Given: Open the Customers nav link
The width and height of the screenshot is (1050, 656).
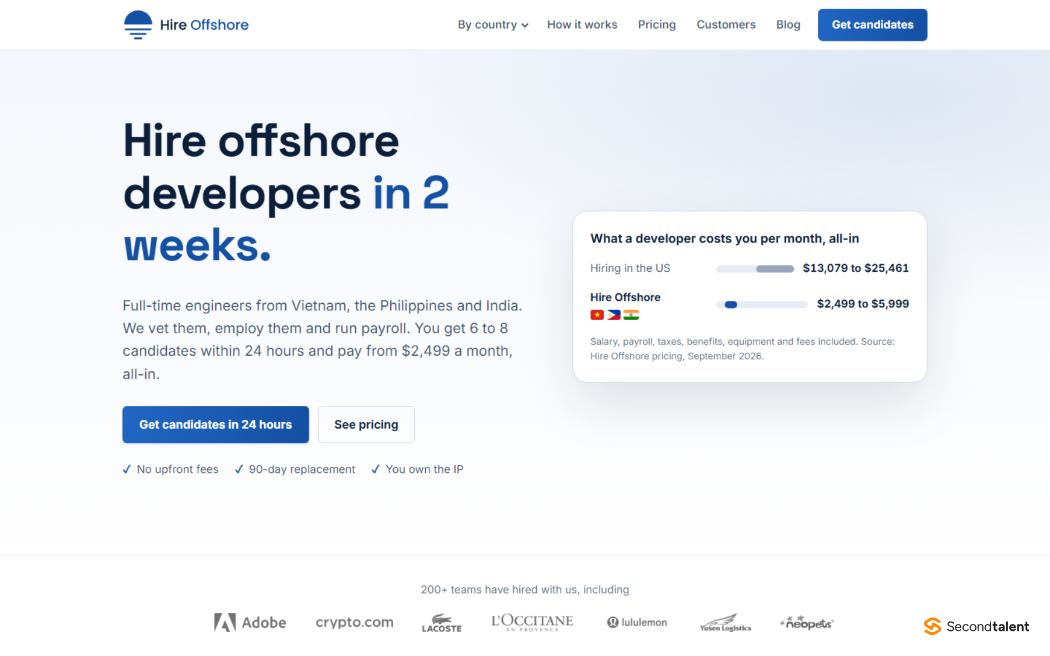Looking at the screenshot, I should pos(726,24).
